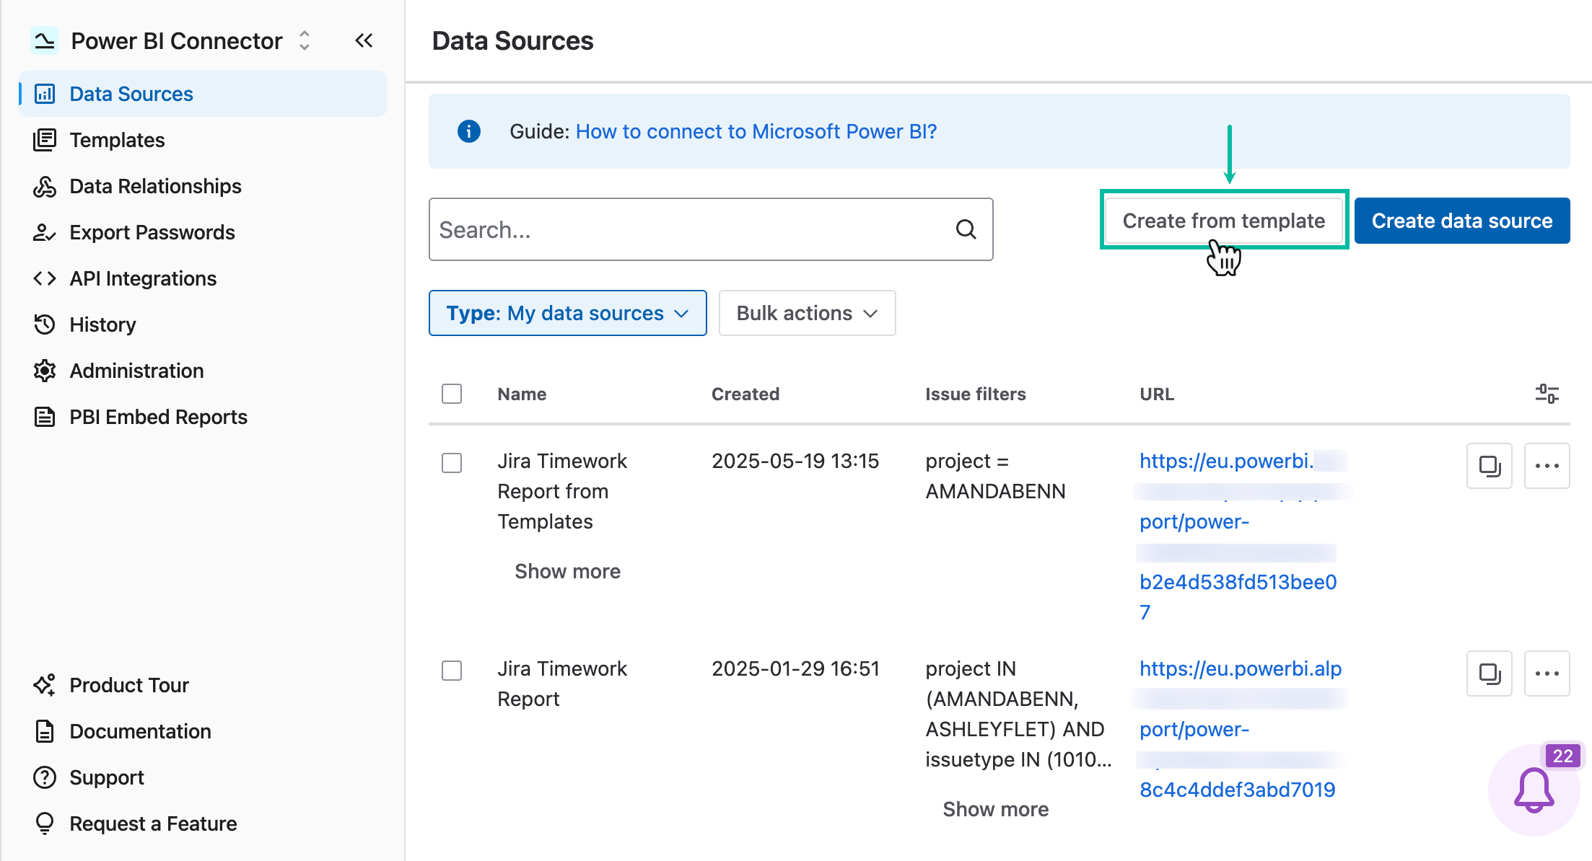Click the Product Tour sparkle icon
Image resolution: width=1592 pixels, height=861 pixels.
[45, 685]
